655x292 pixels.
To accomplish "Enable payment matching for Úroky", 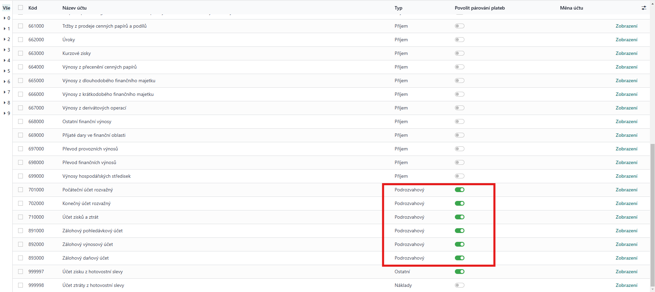I will tap(459, 40).
